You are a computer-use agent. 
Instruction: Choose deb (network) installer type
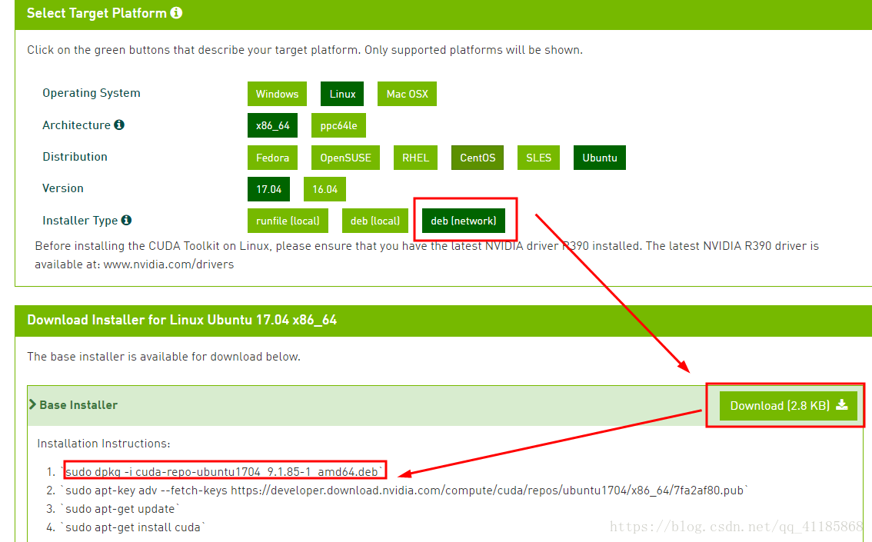[463, 221]
